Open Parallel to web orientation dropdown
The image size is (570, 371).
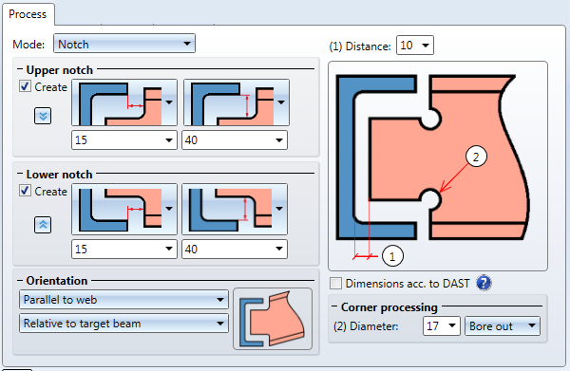123,300
